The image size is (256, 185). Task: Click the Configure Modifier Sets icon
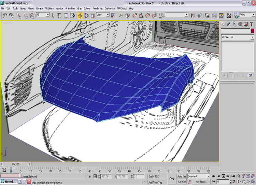point(250,75)
